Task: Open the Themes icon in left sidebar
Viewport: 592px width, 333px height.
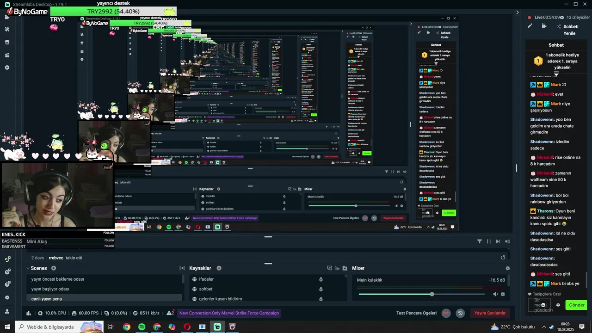Action: tap(7, 29)
